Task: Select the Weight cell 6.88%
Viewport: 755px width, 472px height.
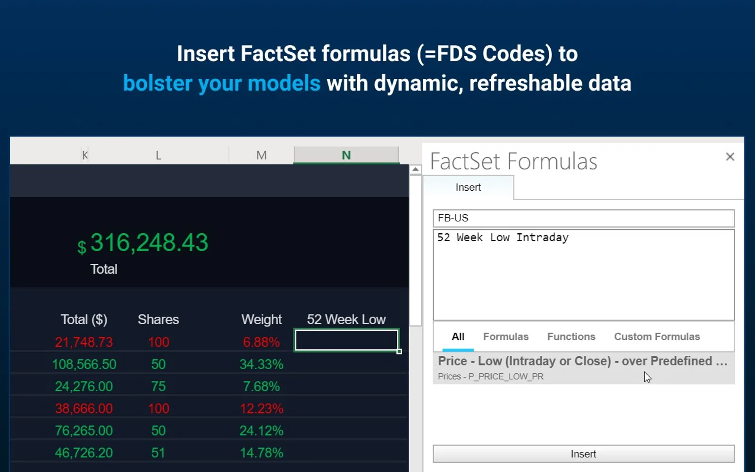Action: pyautogui.click(x=261, y=342)
